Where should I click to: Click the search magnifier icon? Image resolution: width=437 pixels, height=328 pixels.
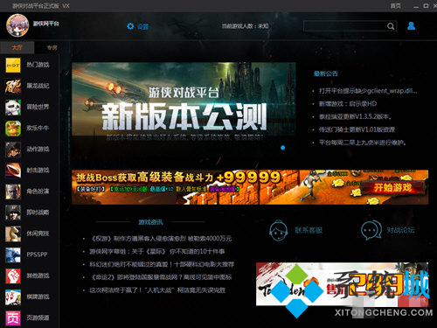(x=391, y=26)
